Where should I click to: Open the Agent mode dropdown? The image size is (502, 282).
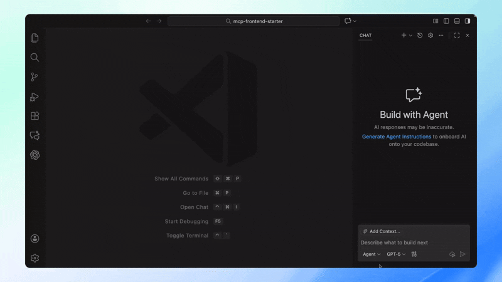pos(371,254)
